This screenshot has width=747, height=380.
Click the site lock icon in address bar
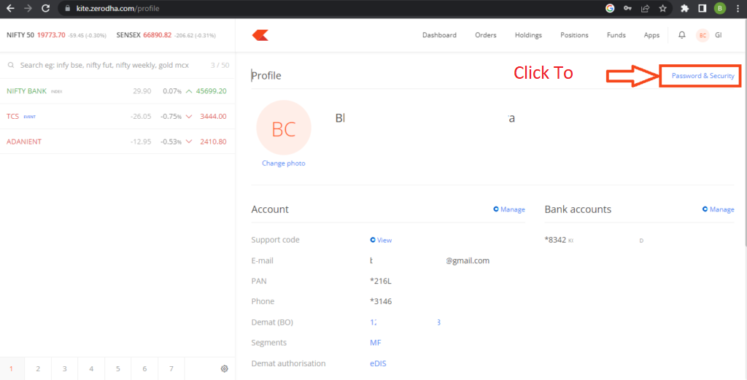[67, 9]
